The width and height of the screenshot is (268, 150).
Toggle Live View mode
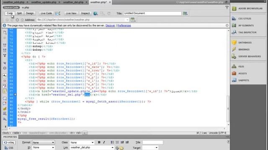(x=71, y=13)
